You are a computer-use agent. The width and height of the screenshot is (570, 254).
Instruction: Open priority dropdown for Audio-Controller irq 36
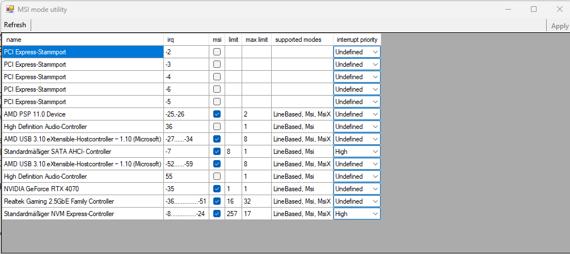(x=357, y=127)
